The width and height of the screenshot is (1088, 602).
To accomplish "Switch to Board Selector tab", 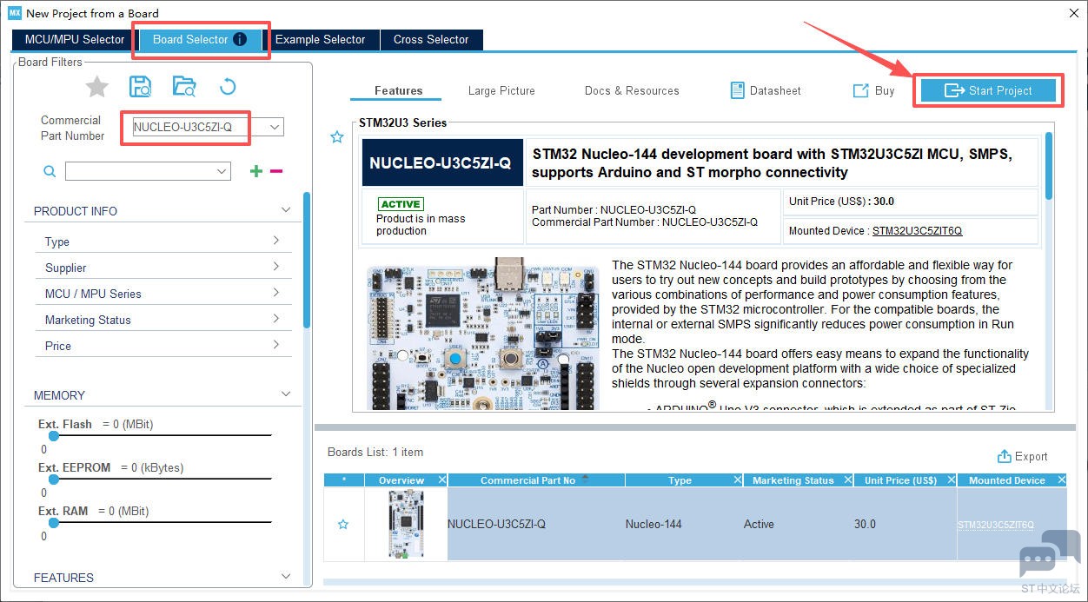I will tap(200, 39).
